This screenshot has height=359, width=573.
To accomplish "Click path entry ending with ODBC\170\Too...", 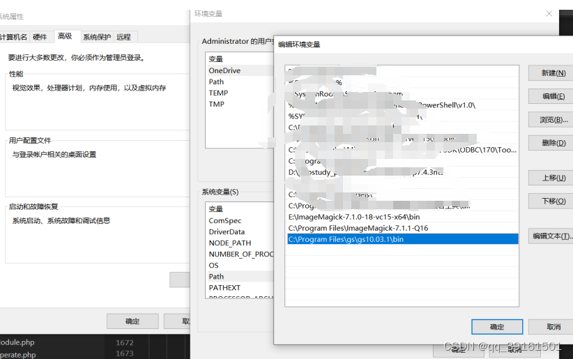I will click(403, 149).
